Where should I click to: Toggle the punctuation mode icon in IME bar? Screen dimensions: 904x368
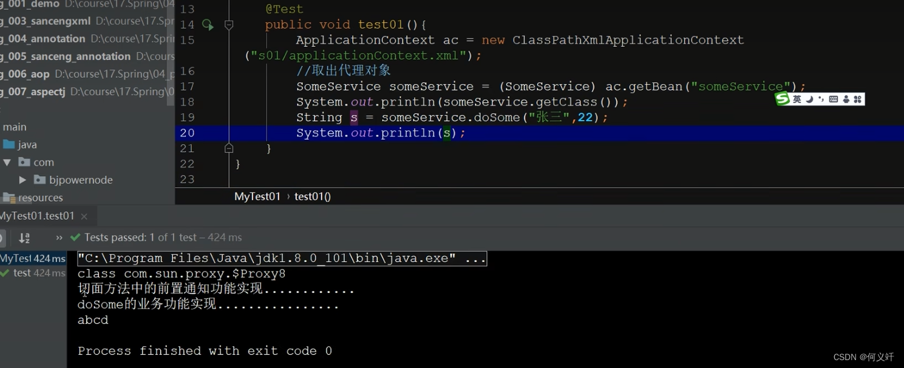coord(821,99)
